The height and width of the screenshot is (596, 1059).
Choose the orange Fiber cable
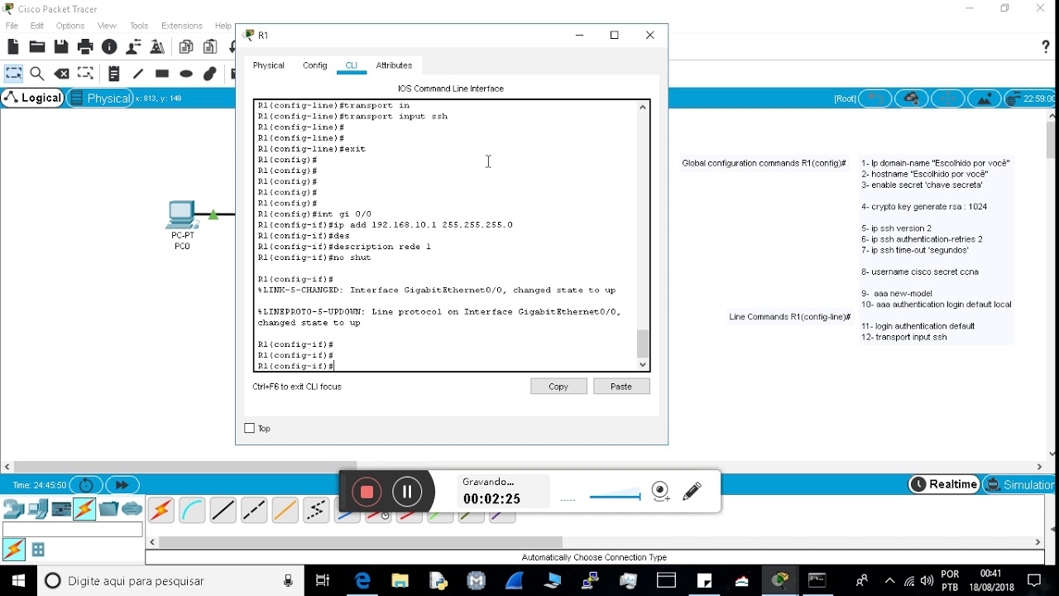[285, 510]
